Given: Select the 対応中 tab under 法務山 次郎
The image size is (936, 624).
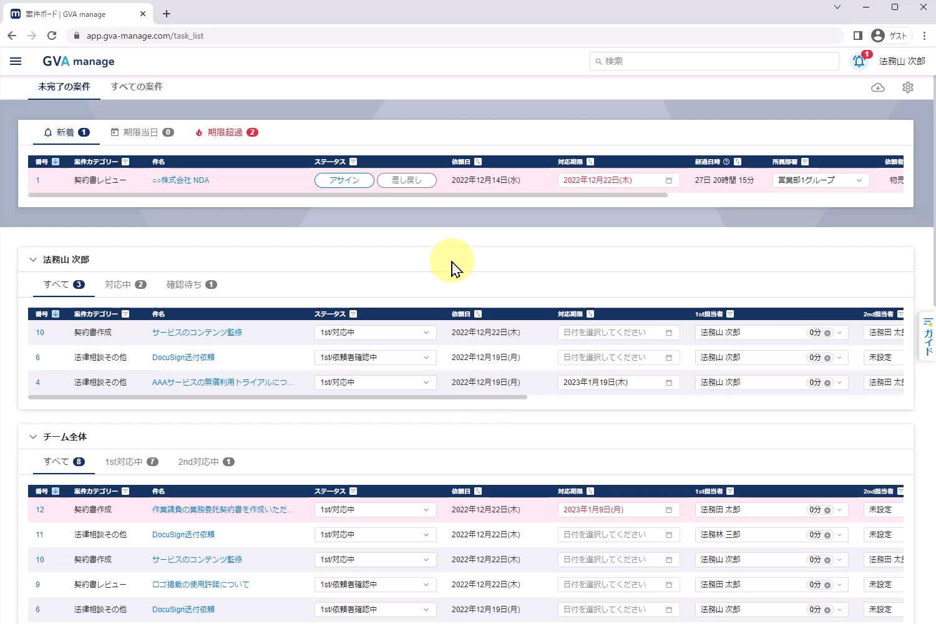Looking at the screenshot, I should click(125, 285).
